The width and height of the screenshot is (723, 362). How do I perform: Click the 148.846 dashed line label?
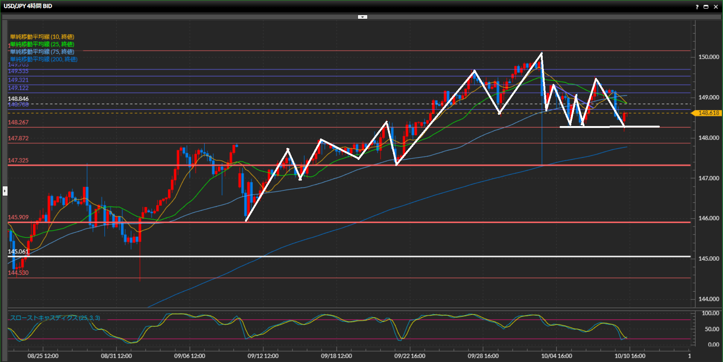pos(18,99)
